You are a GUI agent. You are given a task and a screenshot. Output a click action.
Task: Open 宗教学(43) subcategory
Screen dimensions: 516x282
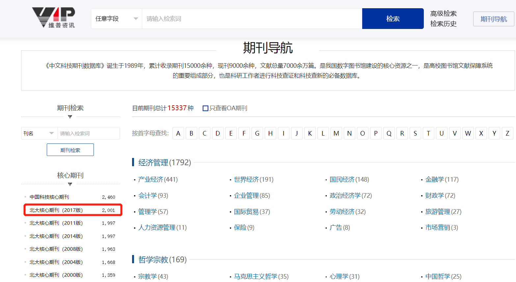153,276
